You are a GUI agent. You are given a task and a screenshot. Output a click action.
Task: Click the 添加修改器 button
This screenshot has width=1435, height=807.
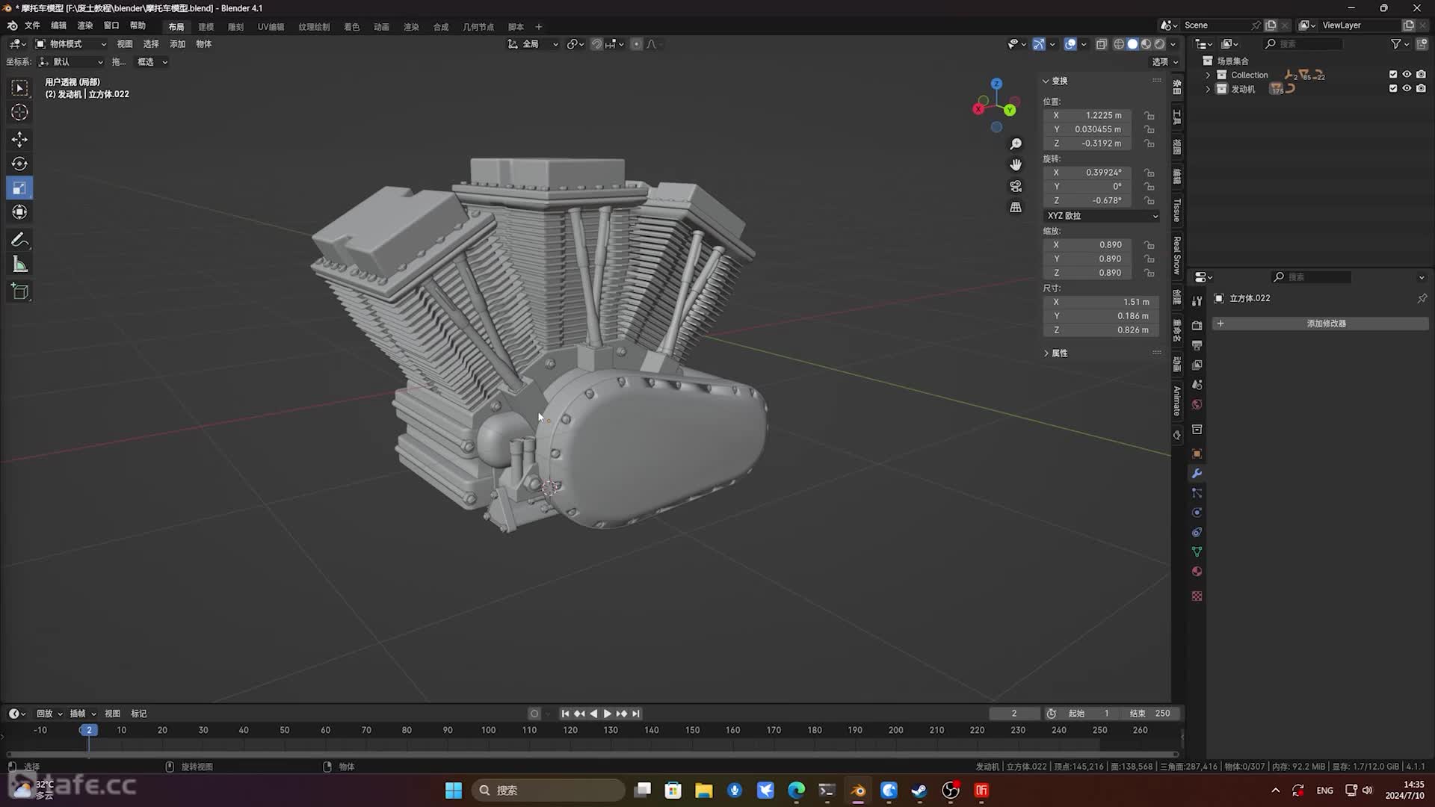(x=1320, y=324)
